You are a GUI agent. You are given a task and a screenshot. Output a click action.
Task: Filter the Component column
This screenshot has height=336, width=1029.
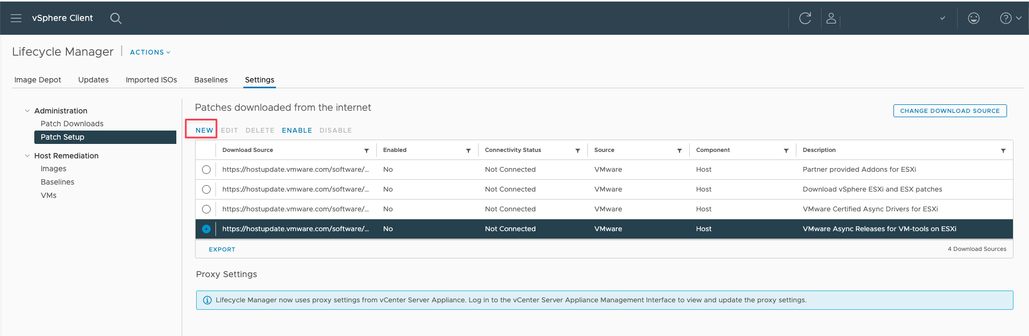(786, 150)
